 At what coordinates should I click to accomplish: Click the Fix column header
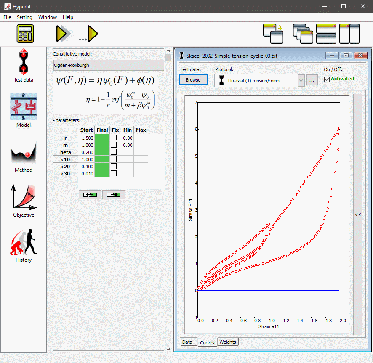coord(115,130)
